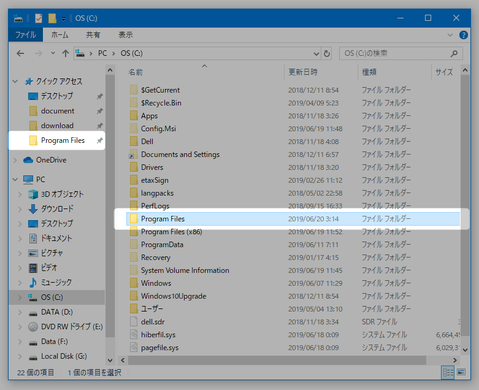The image size is (479, 390).
Task: Switch to the 共有 ribbon tab
Action: click(x=93, y=35)
